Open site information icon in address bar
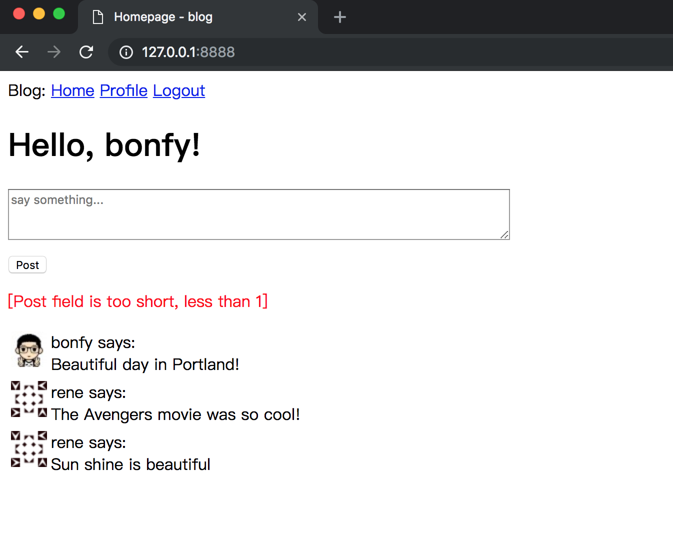Image resolution: width=673 pixels, height=539 pixels. click(126, 52)
